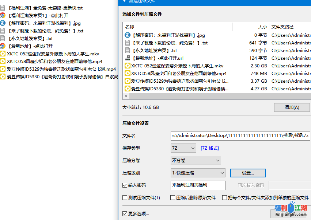Click into the 文件名 path input field
This screenshot has width=311, height=220.
[x=240, y=136]
